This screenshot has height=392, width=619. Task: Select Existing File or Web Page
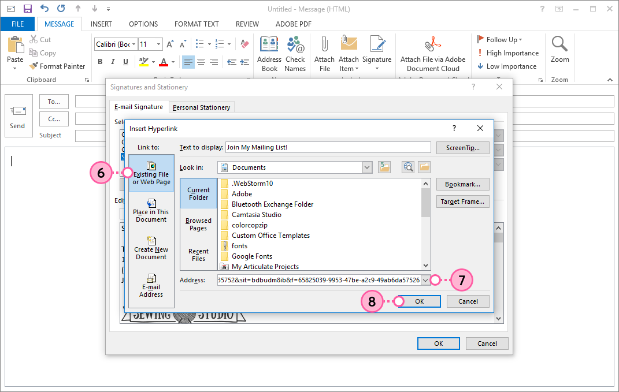tap(151, 173)
